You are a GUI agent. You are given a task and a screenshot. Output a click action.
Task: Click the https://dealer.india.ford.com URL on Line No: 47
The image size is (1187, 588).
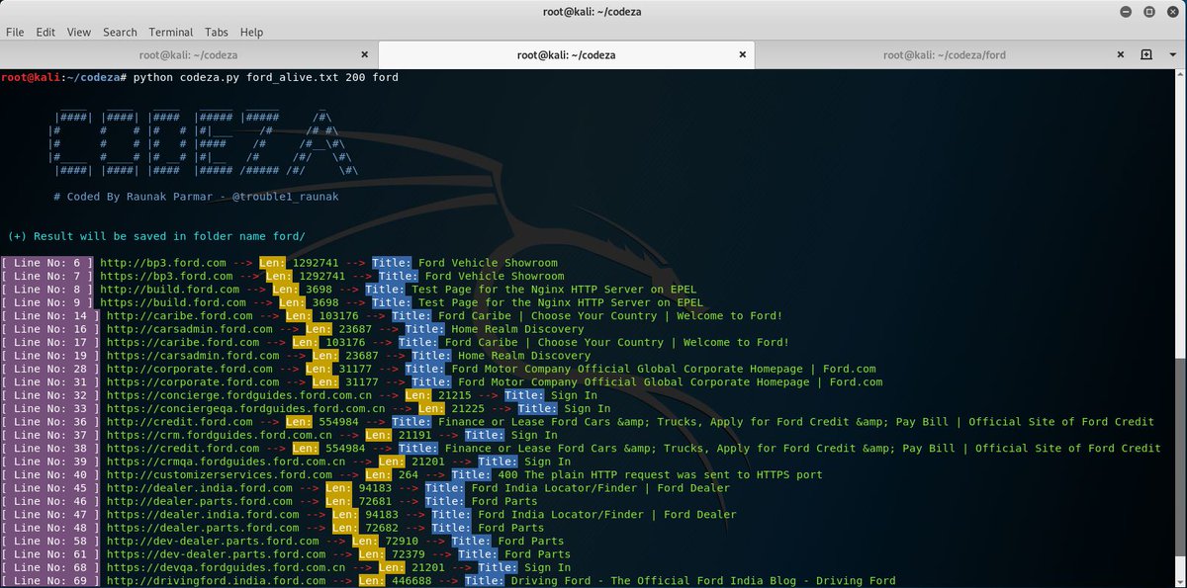click(x=203, y=514)
